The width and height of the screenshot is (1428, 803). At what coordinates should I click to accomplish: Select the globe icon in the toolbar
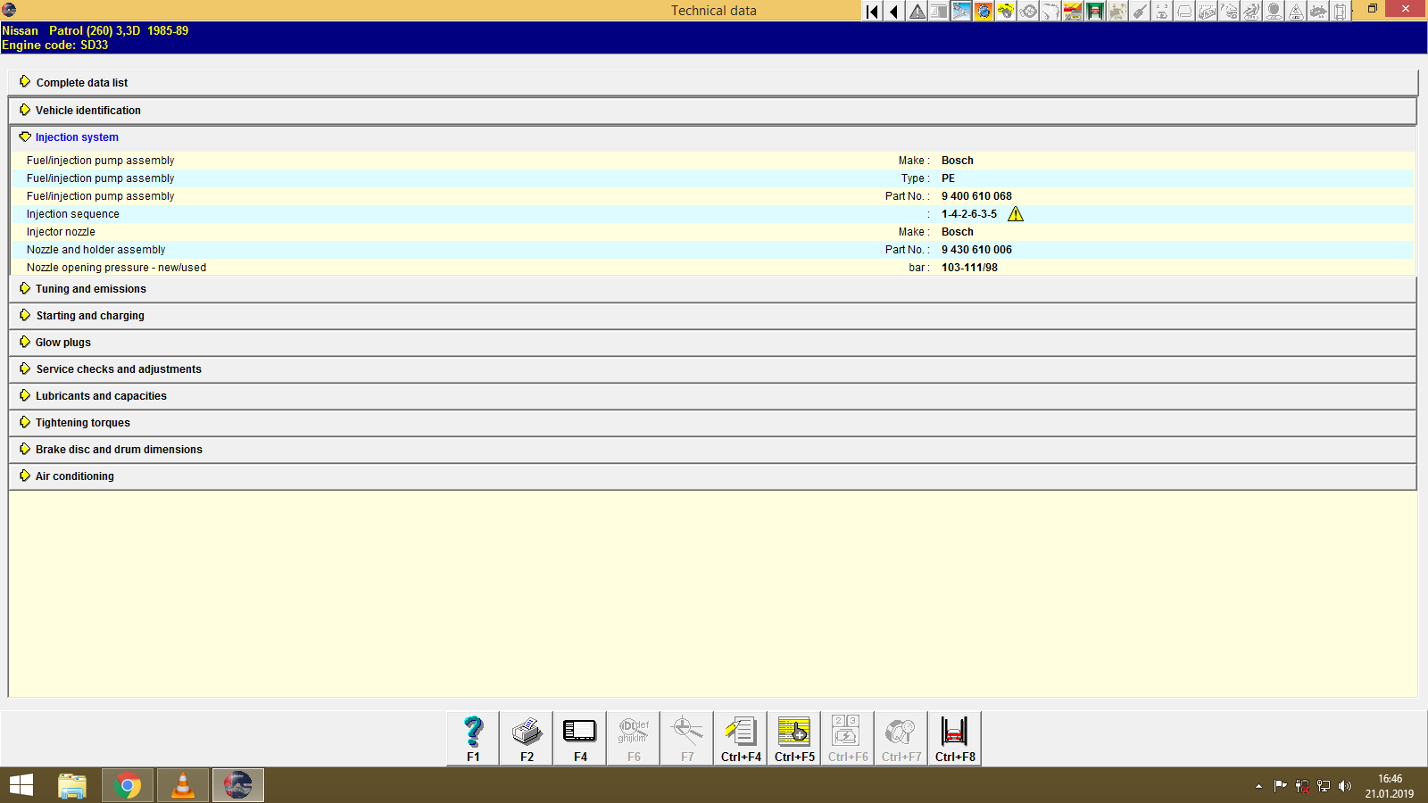click(984, 11)
